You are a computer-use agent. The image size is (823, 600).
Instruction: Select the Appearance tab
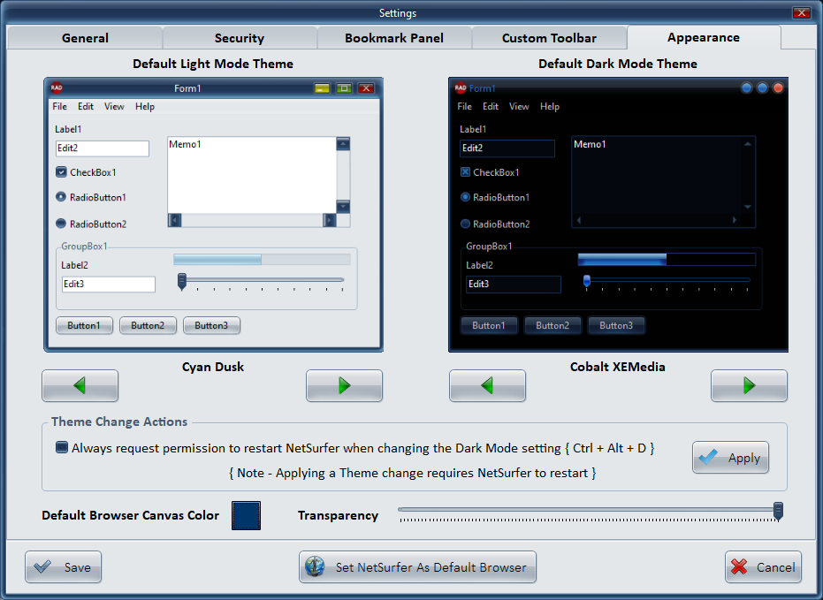click(x=704, y=37)
